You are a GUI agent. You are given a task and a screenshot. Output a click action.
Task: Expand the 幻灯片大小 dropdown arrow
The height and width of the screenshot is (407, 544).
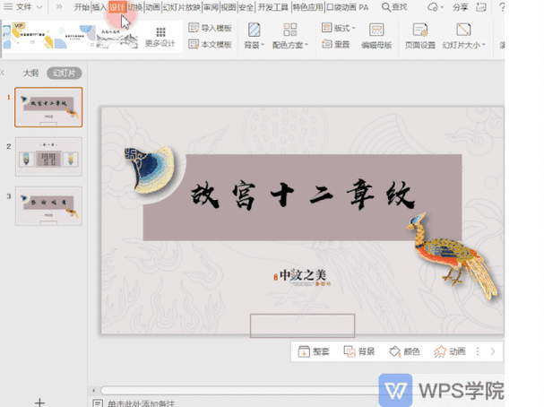483,45
